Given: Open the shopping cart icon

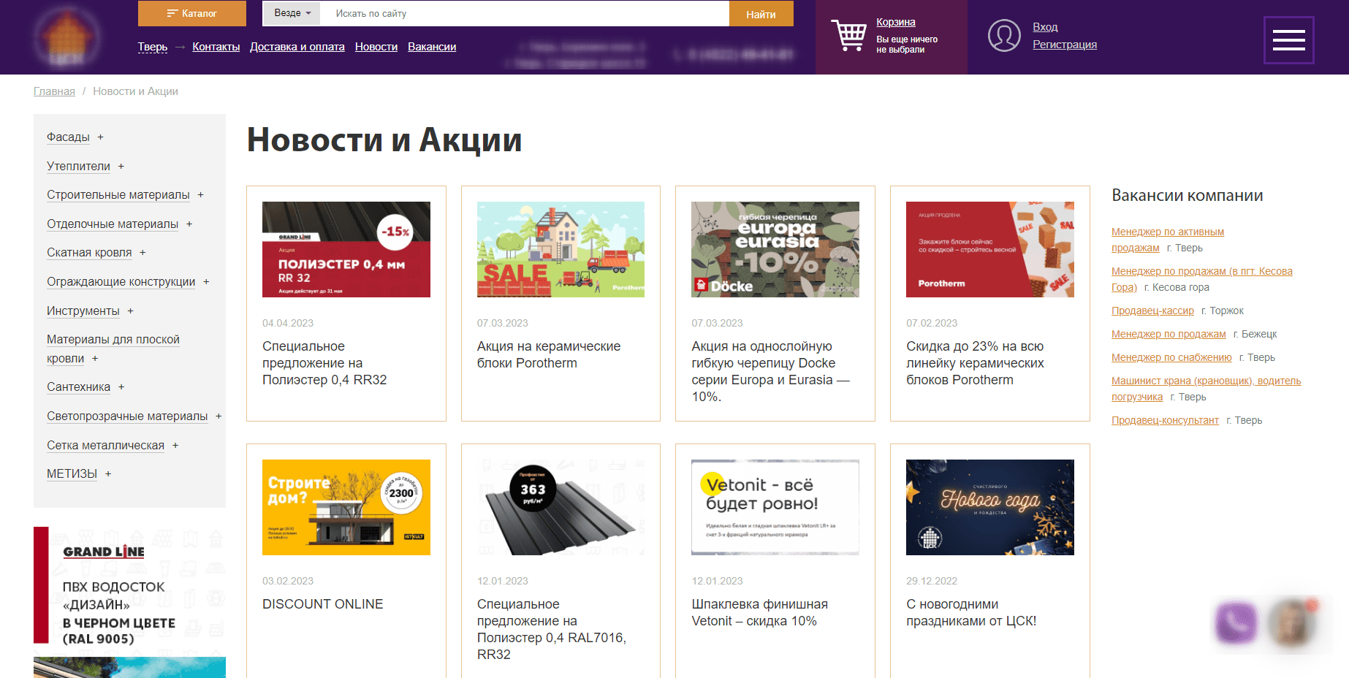Looking at the screenshot, I should (x=848, y=35).
